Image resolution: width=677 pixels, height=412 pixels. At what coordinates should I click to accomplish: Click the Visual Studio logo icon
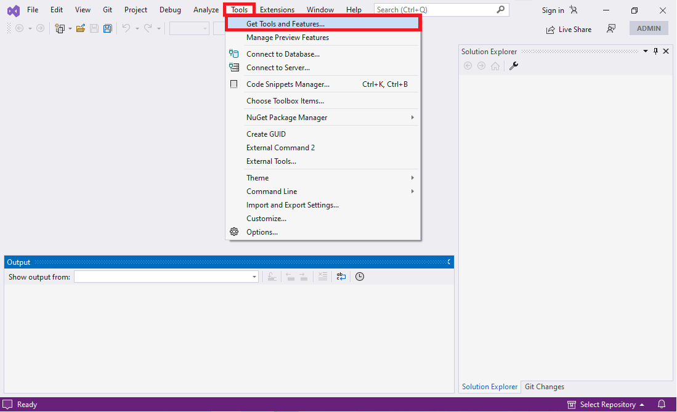[x=14, y=11]
